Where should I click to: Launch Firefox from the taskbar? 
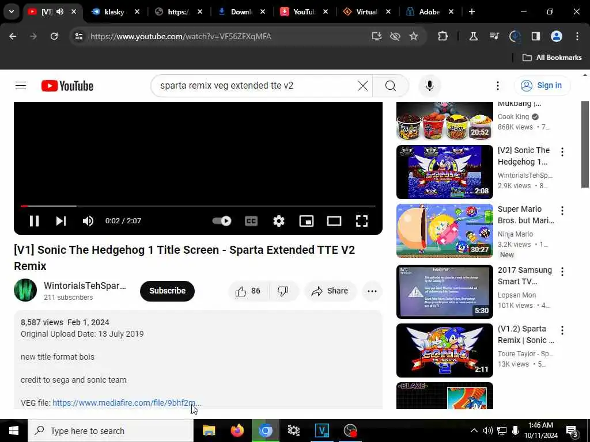point(237,430)
